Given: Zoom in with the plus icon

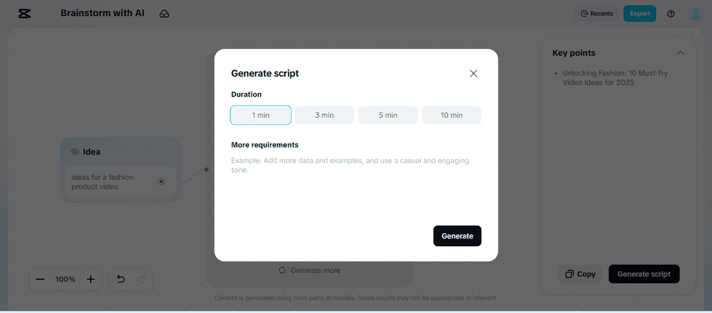Looking at the screenshot, I should pyautogui.click(x=91, y=279).
